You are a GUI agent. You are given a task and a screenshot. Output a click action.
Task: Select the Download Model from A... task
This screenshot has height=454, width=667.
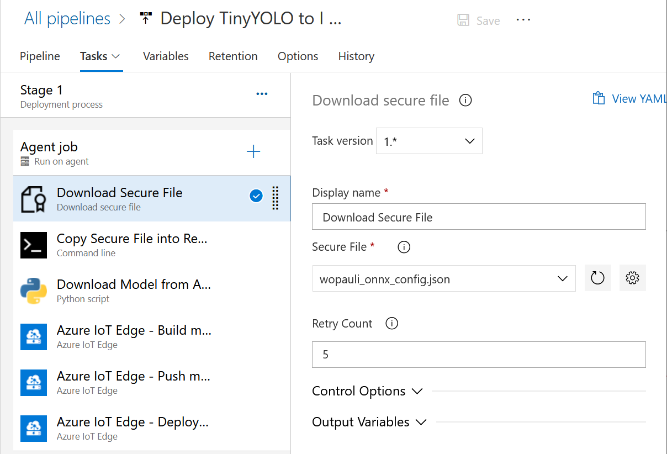pyautogui.click(x=152, y=291)
